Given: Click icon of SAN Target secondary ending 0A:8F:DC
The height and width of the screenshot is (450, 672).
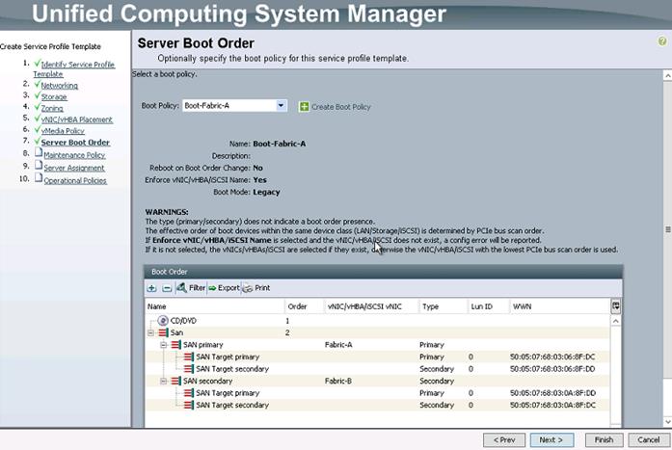Looking at the screenshot, I should pos(189,405).
